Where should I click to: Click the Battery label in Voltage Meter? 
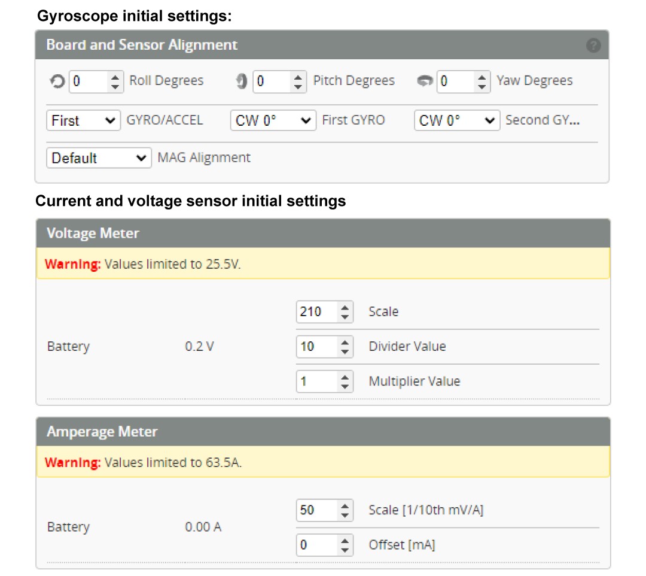pos(68,347)
